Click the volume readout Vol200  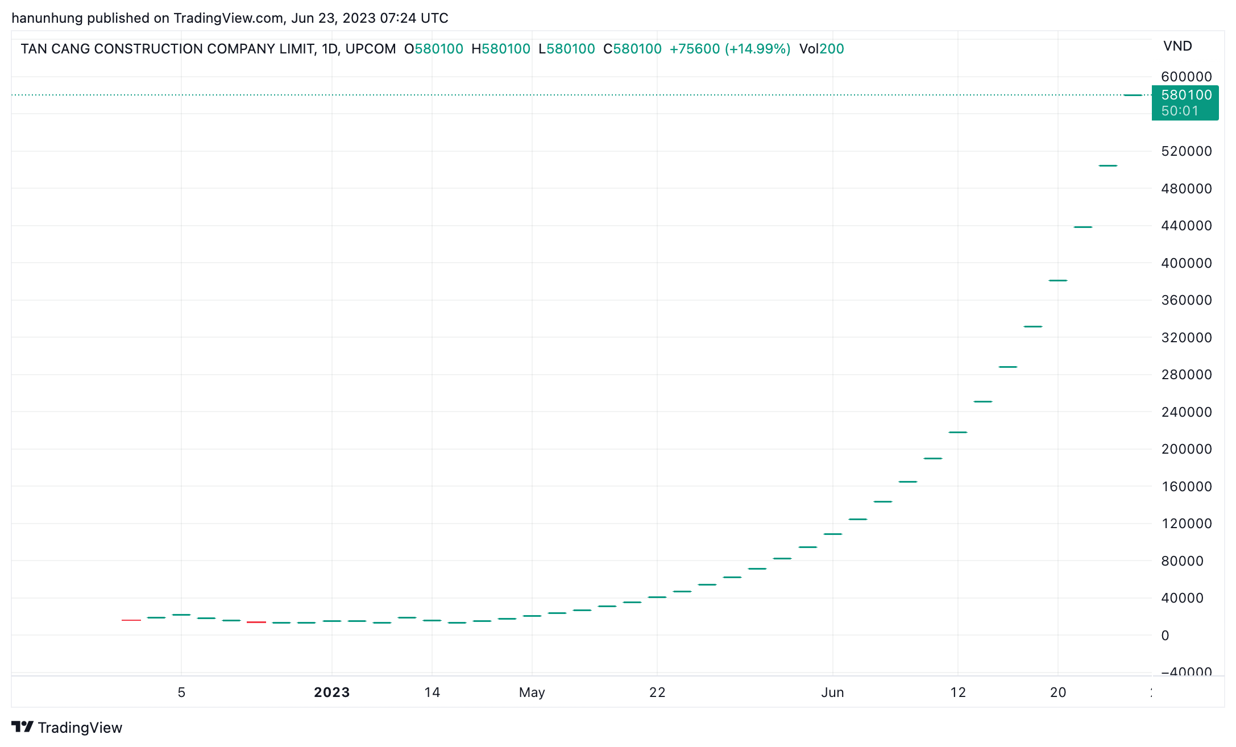[822, 49]
